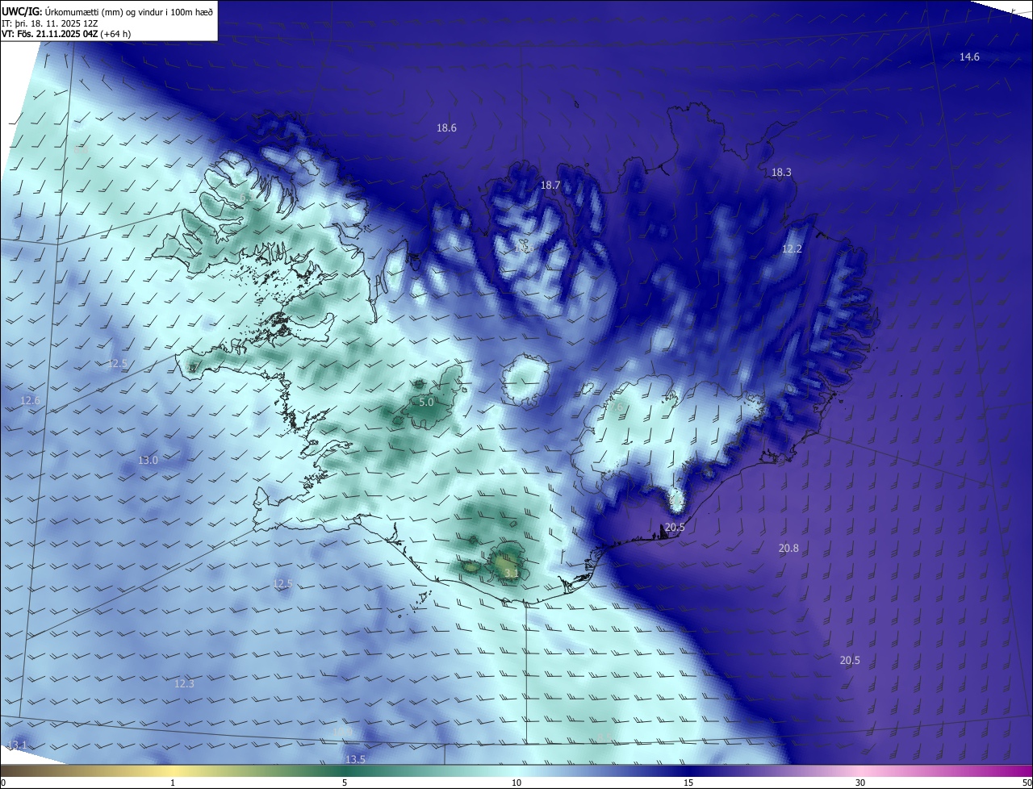Click the 12.6 value label on the map
Image resolution: width=1033 pixels, height=789 pixels.
click(x=30, y=400)
